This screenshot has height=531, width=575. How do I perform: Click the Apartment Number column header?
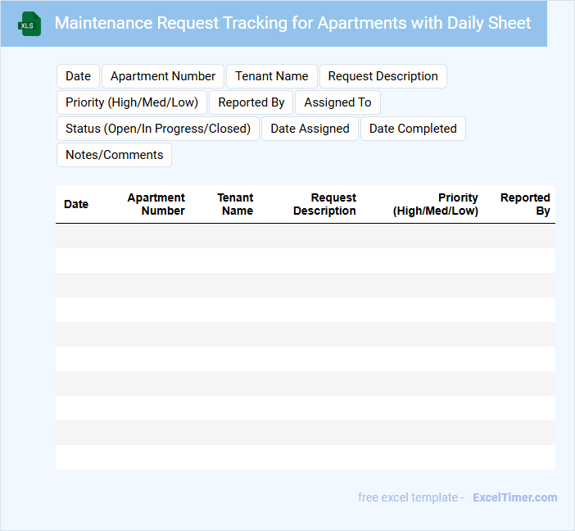156,204
